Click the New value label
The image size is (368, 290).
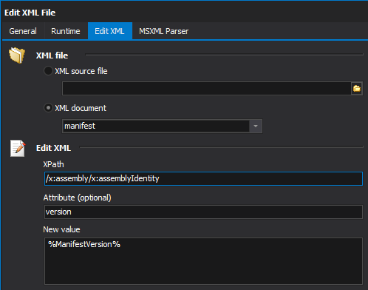coord(61,229)
